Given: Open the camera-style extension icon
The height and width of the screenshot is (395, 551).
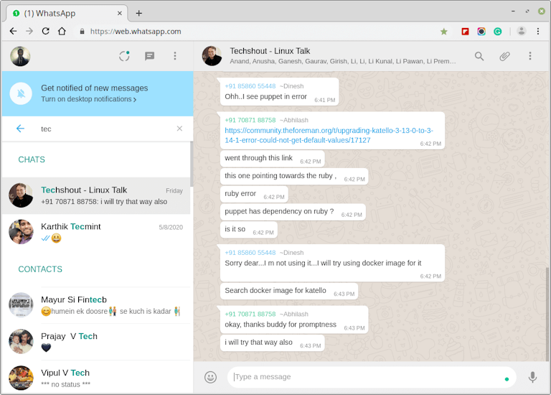Looking at the screenshot, I should click(x=481, y=32).
